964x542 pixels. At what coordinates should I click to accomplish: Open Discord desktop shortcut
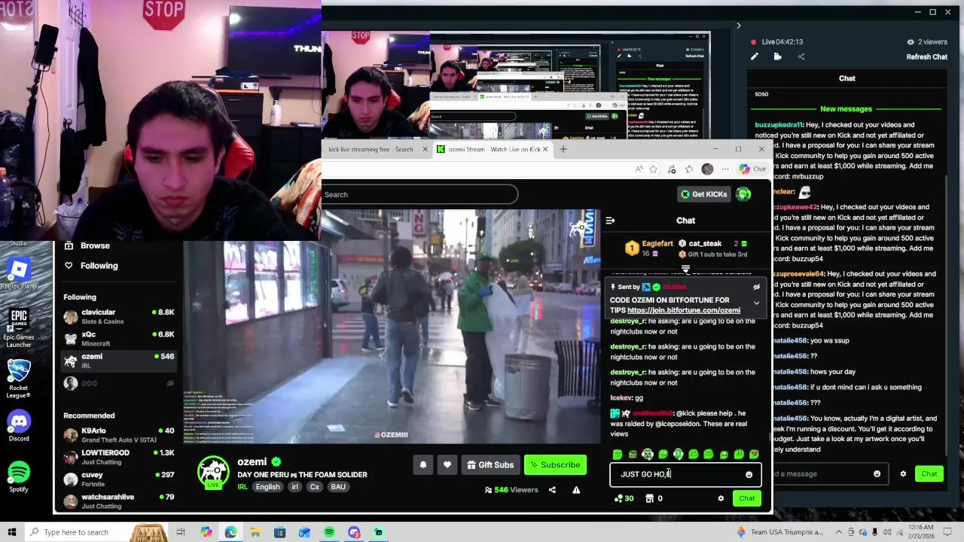(x=19, y=427)
